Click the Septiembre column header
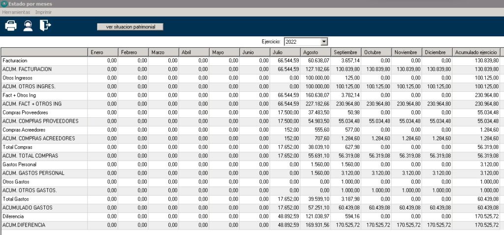 point(346,52)
